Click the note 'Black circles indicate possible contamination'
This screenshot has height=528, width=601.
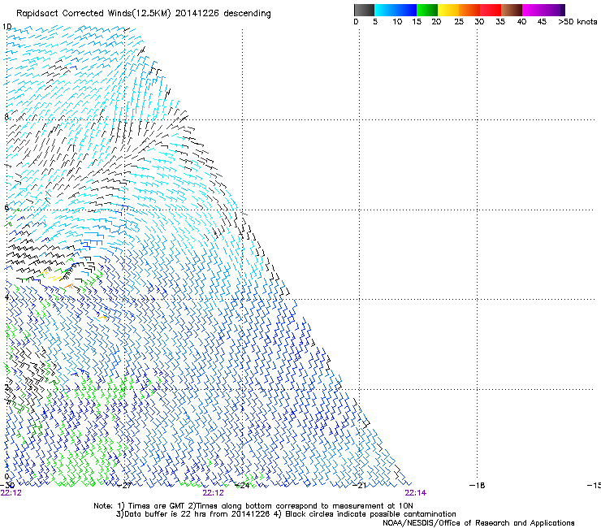370,514
